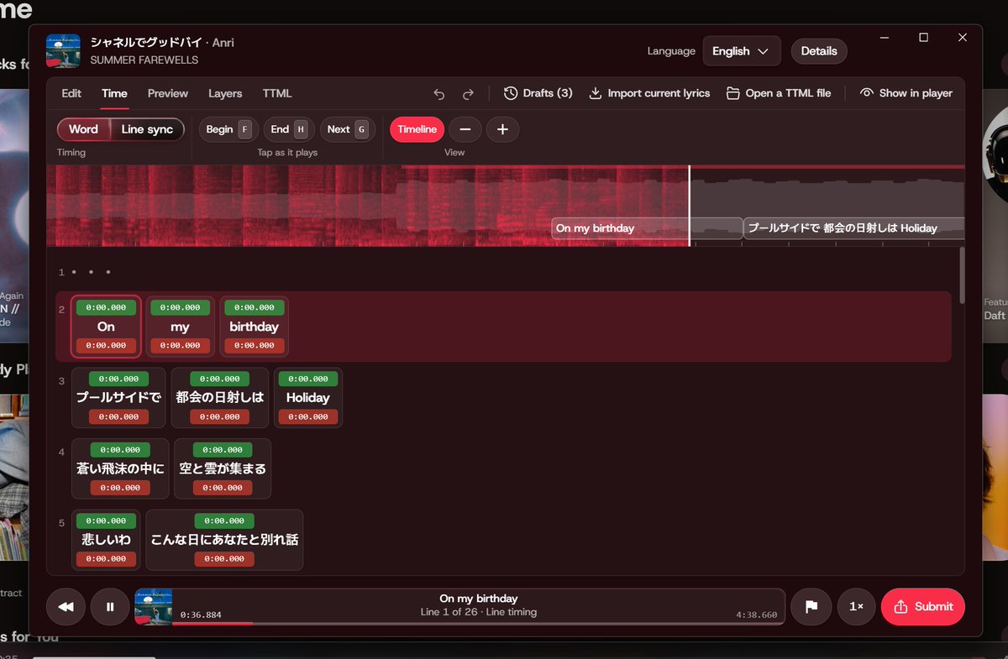Click the redo arrow icon
Screen dimensions: 1008x659
[469, 93]
